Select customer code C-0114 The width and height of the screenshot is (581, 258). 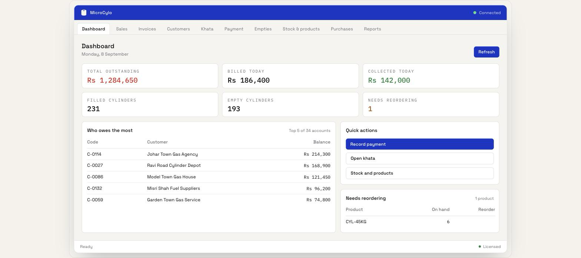pyautogui.click(x=94, y=154)
